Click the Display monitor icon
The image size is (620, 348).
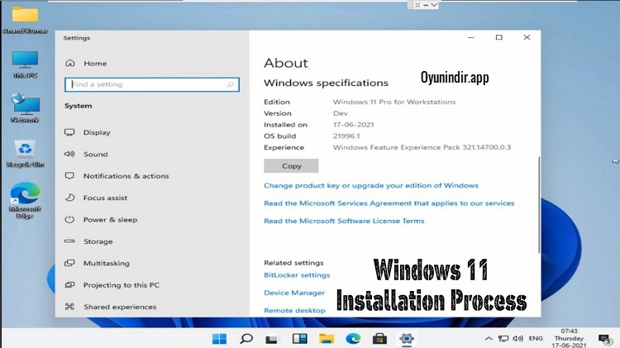click(69, 132)
